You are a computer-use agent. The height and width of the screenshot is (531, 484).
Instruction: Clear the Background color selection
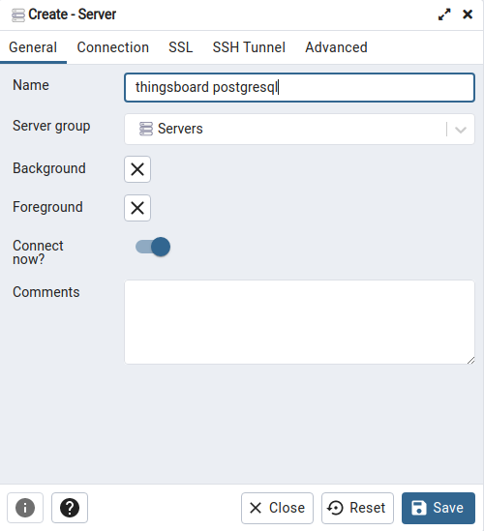(137, 169)
